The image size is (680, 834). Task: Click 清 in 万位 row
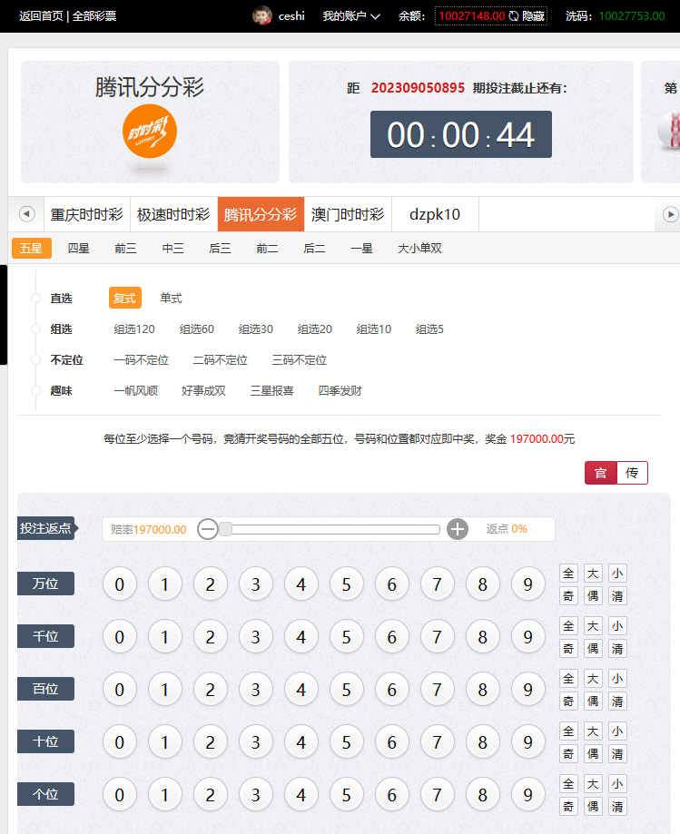coord(617,596)
